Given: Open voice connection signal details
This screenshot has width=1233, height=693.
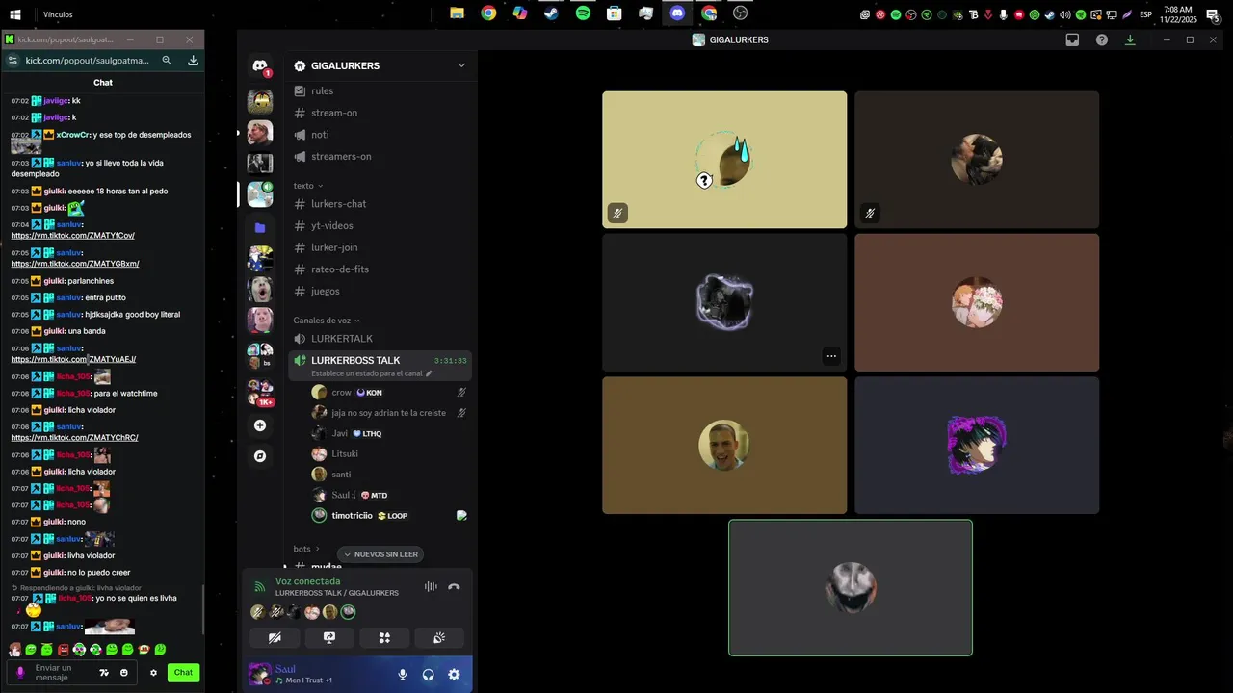Looking at the screenshot, I should click(259, 587).
